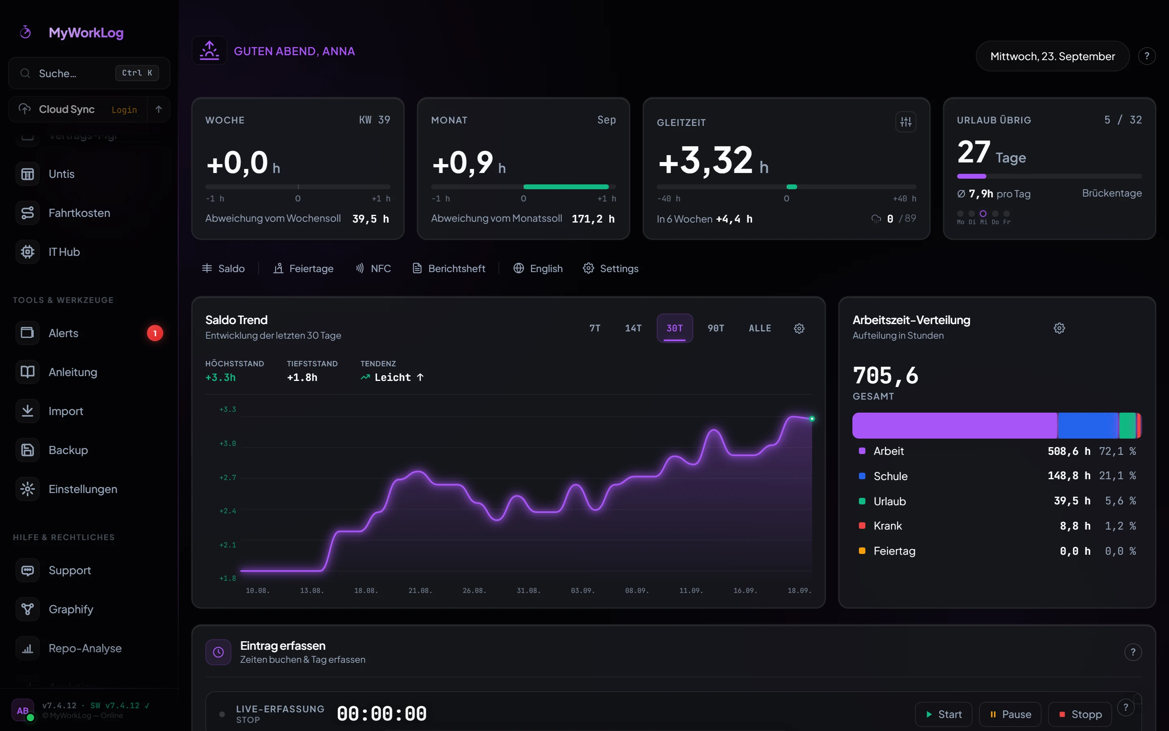1169x731 pixels.
Task: Open the Graphify tool
Action: (89, 610)
